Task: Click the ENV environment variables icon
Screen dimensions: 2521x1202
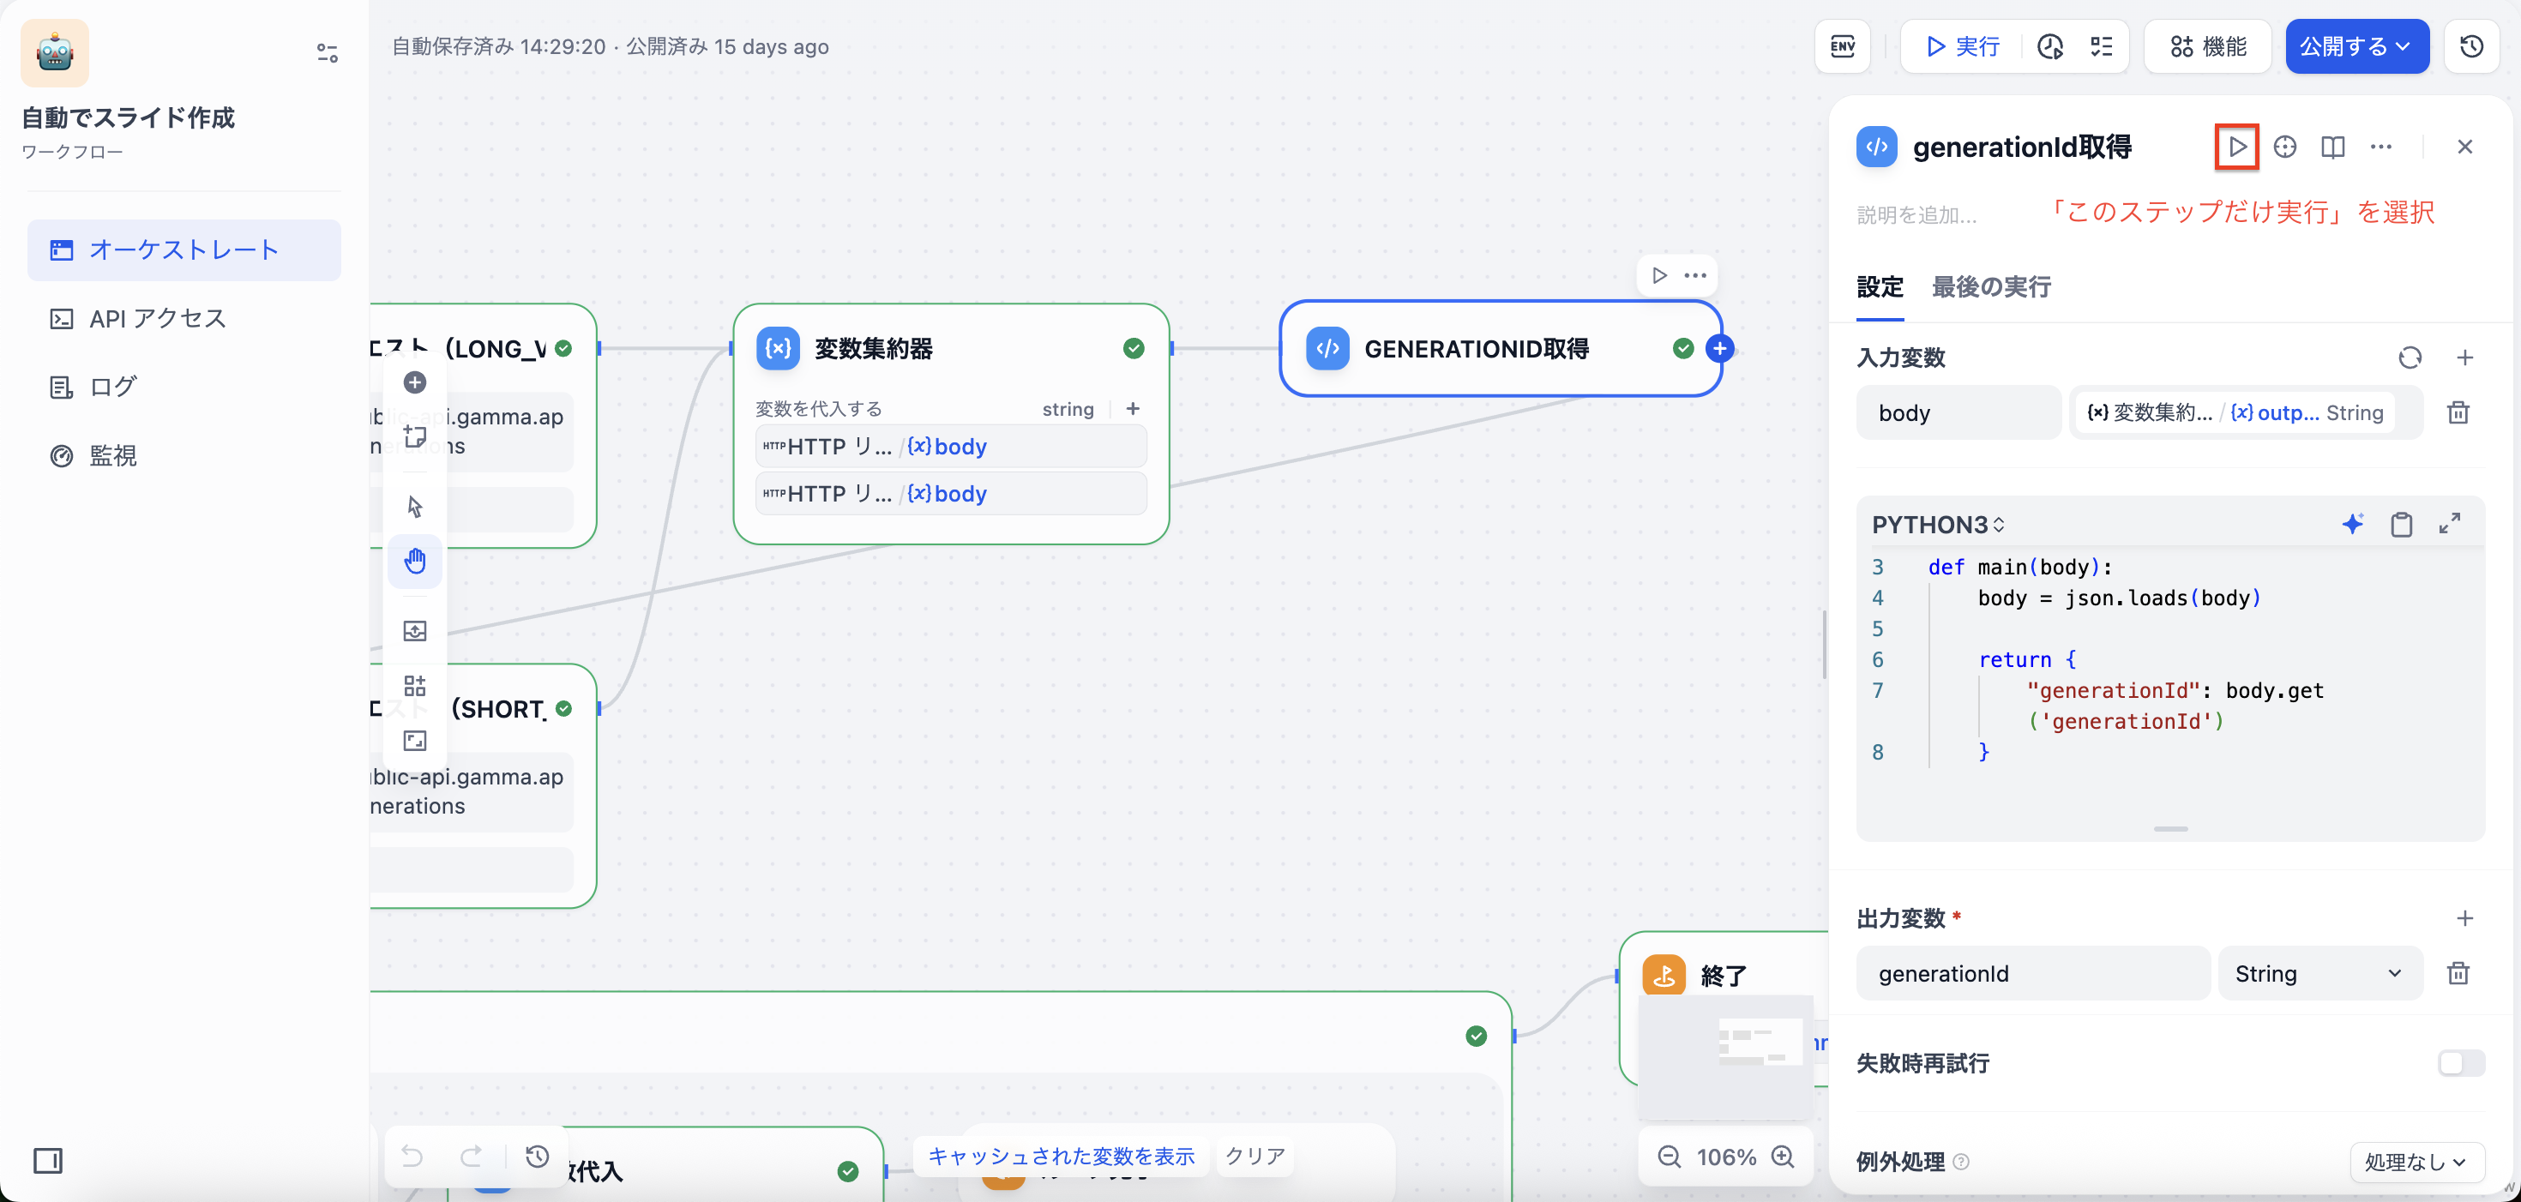Action: [x=1842, y=46]
